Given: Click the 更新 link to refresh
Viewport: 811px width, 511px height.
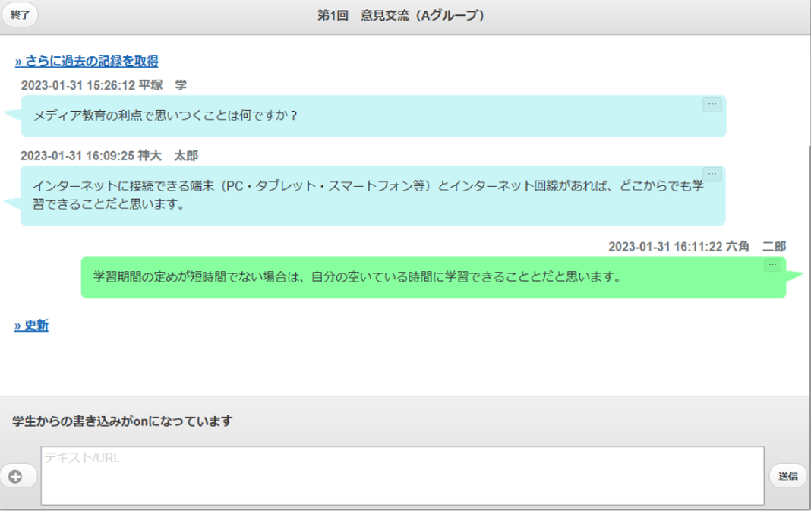Looking at the screenshot, I should (31, 326).
